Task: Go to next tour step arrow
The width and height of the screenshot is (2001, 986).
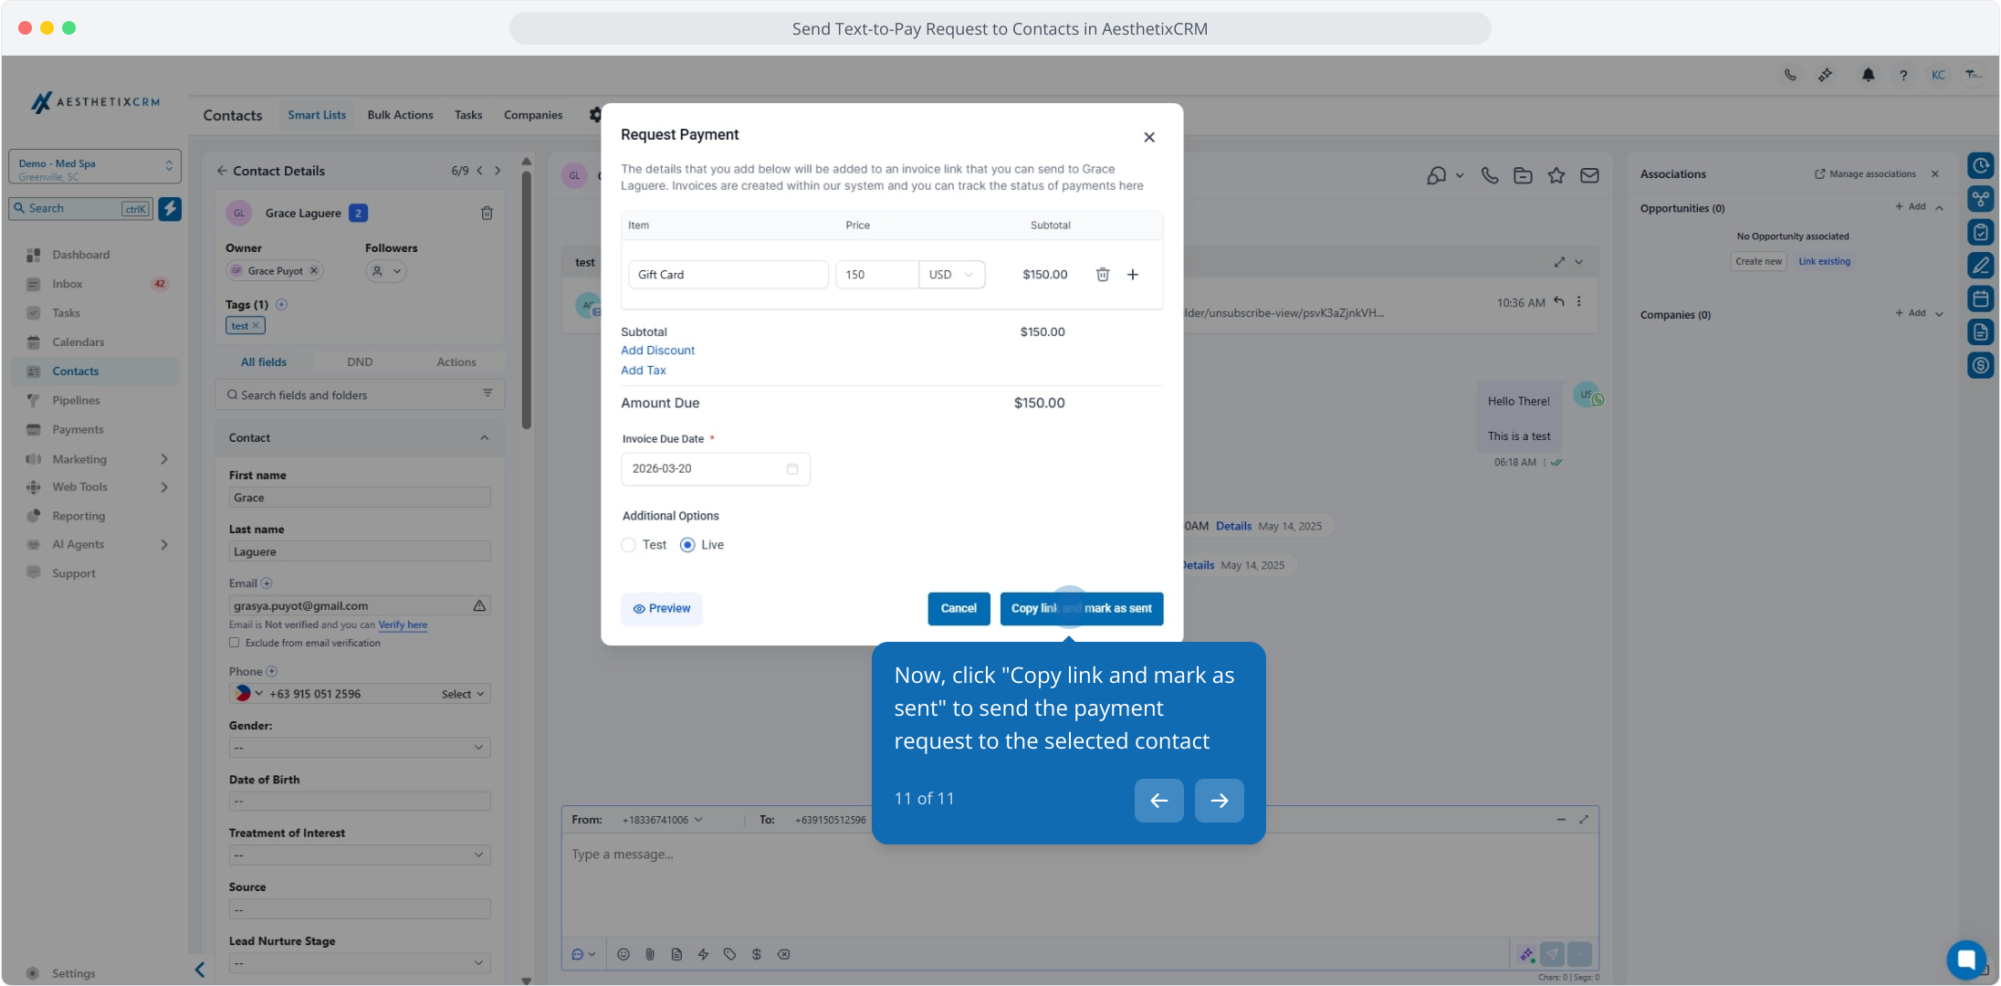Action: 1219,801
